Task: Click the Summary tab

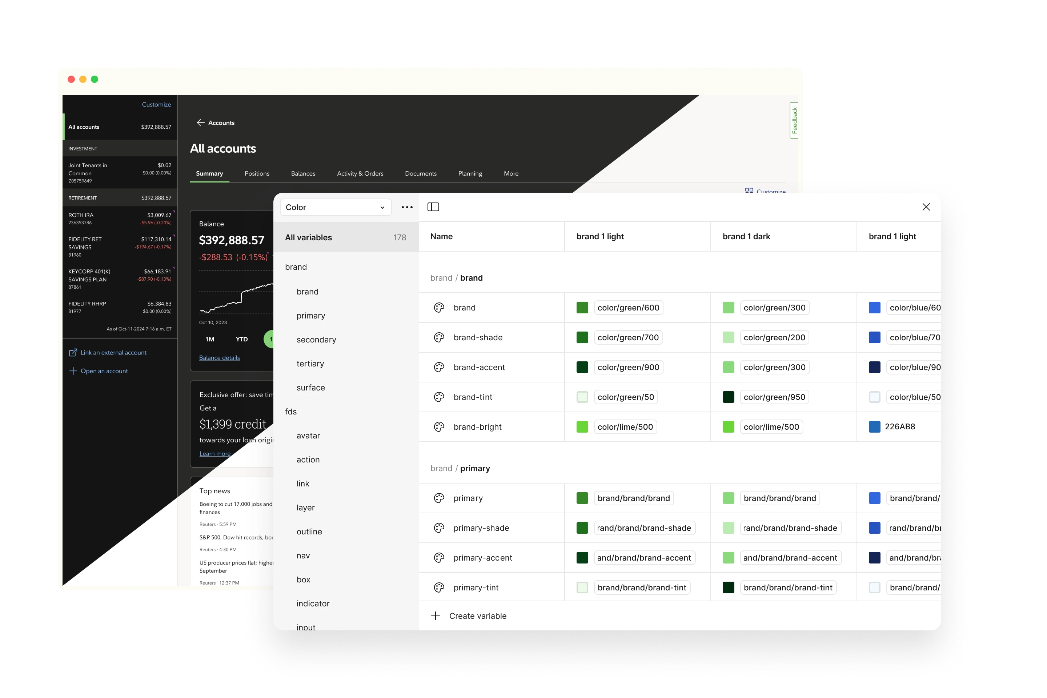Action: (209, 173)
